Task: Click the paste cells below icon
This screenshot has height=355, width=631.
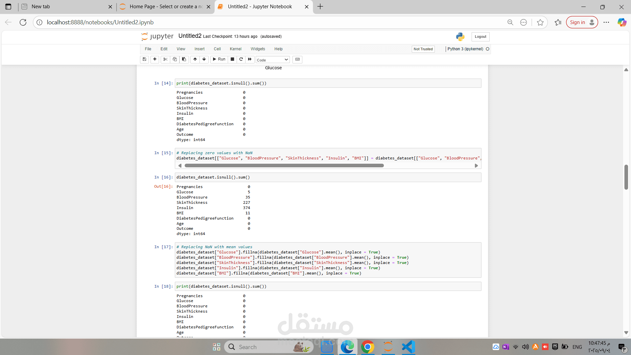Action: point(184,59)
